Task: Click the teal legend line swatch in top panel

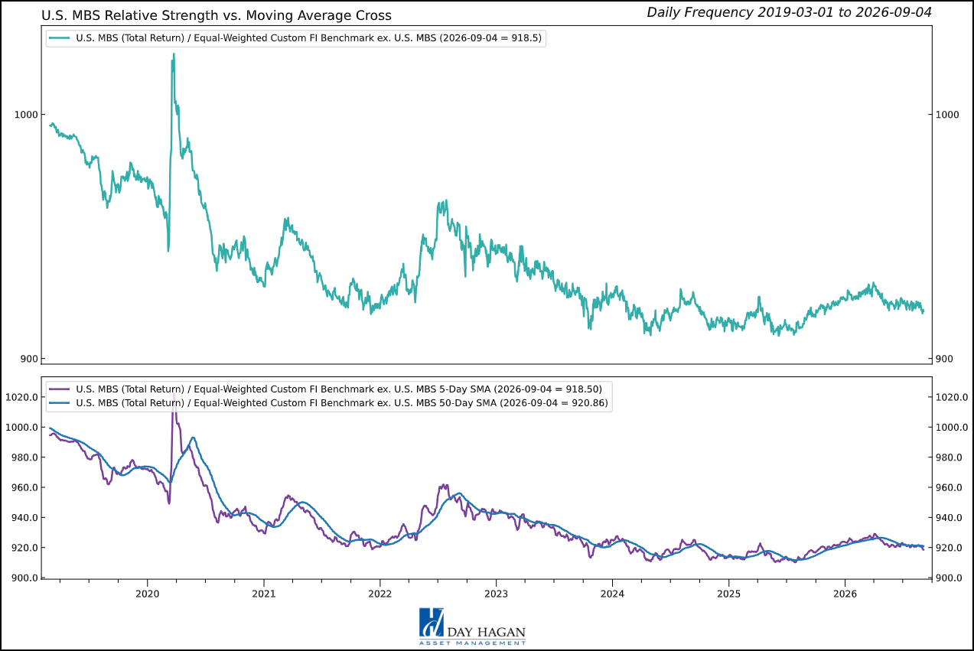Action: pos(60,38)
